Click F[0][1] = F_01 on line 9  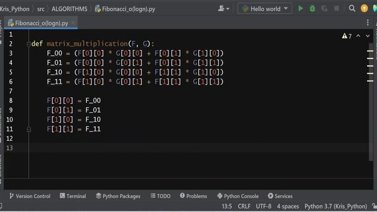[74, 110]
